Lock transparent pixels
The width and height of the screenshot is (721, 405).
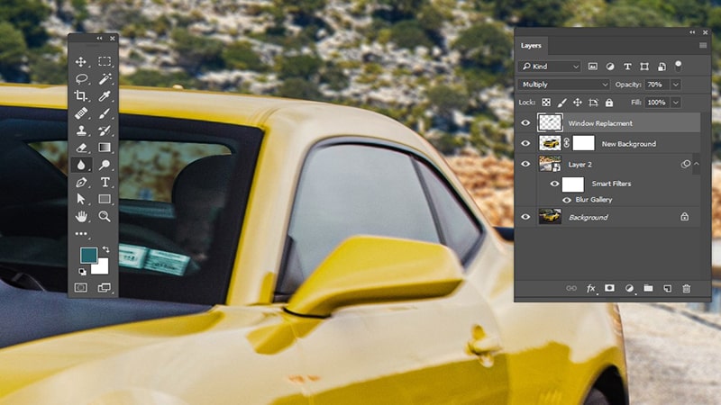[x=546, y=103]
